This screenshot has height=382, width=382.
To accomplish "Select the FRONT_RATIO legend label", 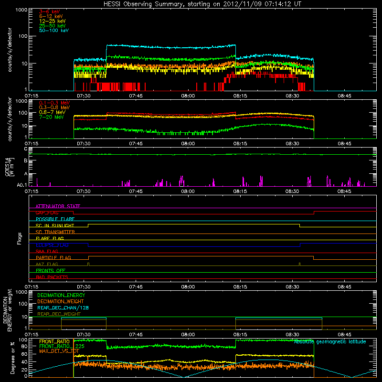I will tap(54, 341).
